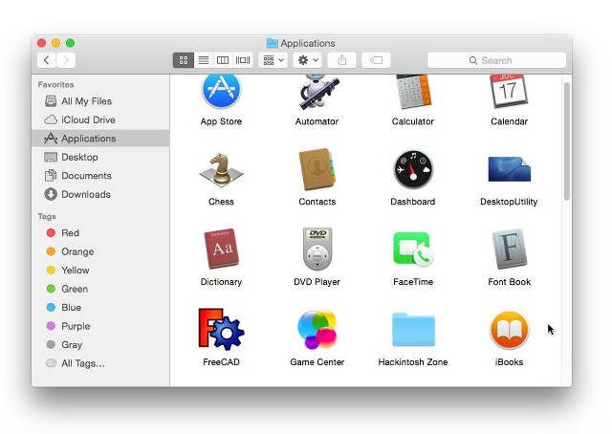Viewport: 612px width, 434px height.
Task: Open the Calendar app icon
Action: (509, 92)
